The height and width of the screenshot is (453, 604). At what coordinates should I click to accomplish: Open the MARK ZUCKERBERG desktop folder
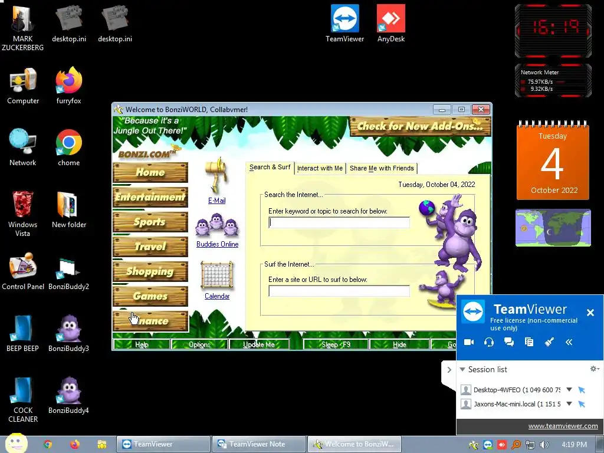[x=22, y=28]
